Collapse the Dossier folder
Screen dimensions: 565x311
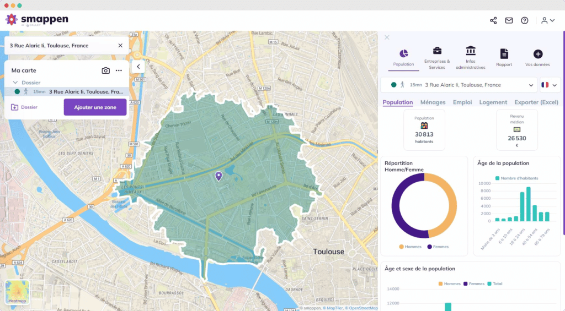pos(15,83)
